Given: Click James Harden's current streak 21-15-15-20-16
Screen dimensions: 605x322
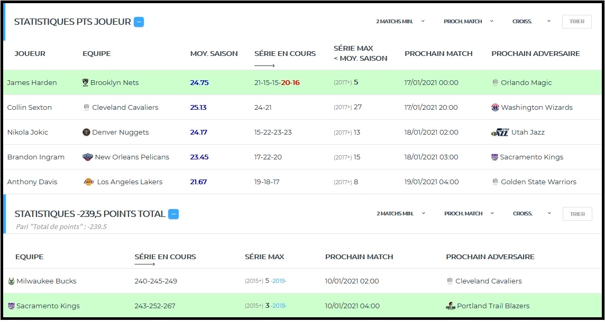Looking at the screenshot, I should pyautogui.click(x=277, y=82).
